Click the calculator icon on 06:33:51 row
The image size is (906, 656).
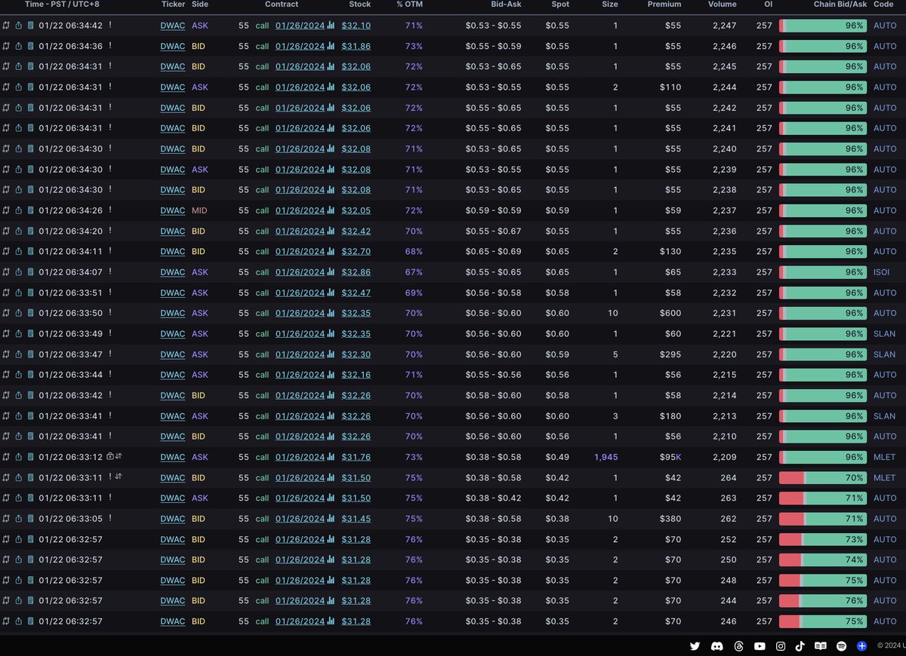click(30, 293)
